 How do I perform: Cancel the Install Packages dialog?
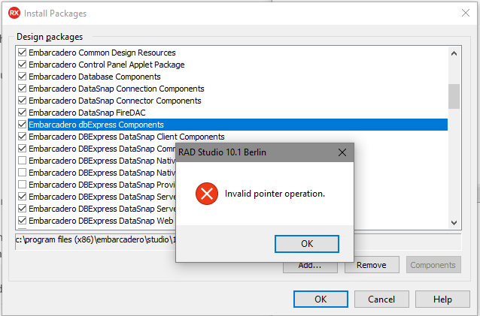coord(381,299)
